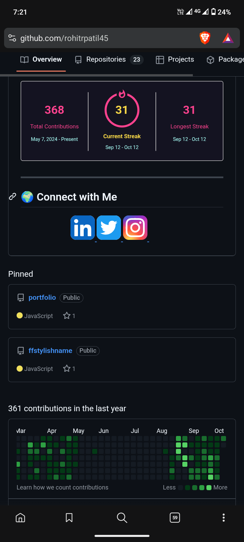
Task: Open the Instagram icon link
Action: click(135, 228)
